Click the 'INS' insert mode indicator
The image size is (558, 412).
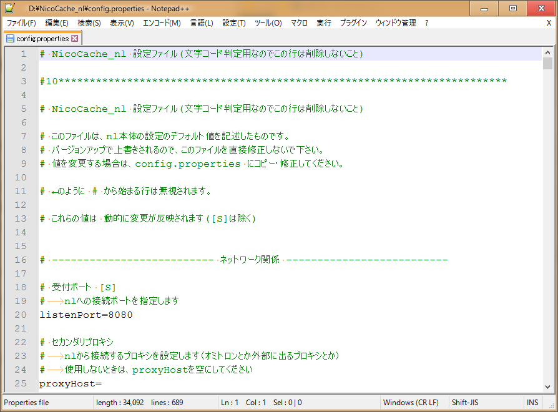532,403
